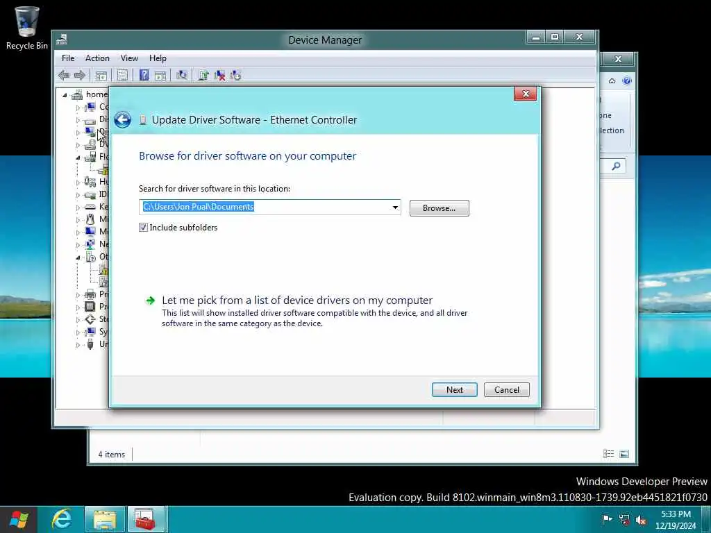
Task: Collapse the Floppy category triangle
Action: point(78,158)
